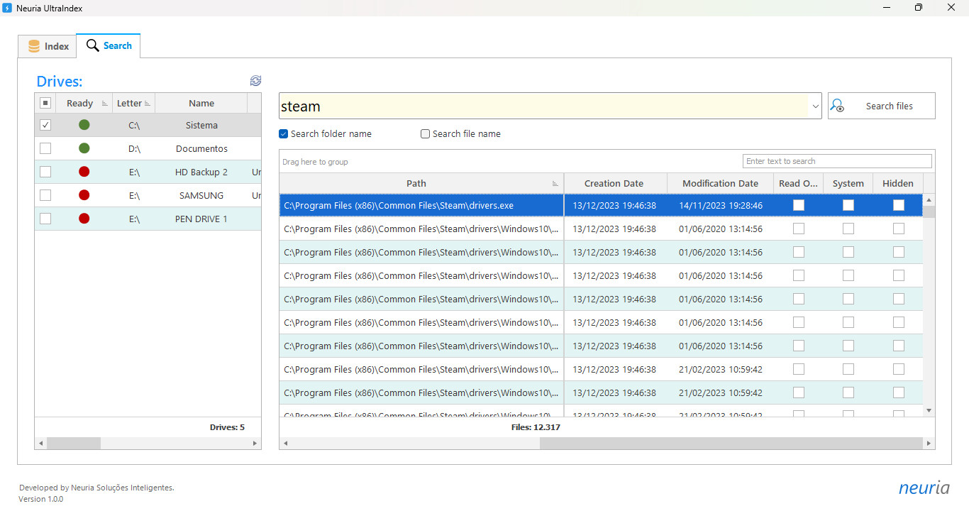
Task: Click the neuria logo at bottom right
Action: click(924, 488)
